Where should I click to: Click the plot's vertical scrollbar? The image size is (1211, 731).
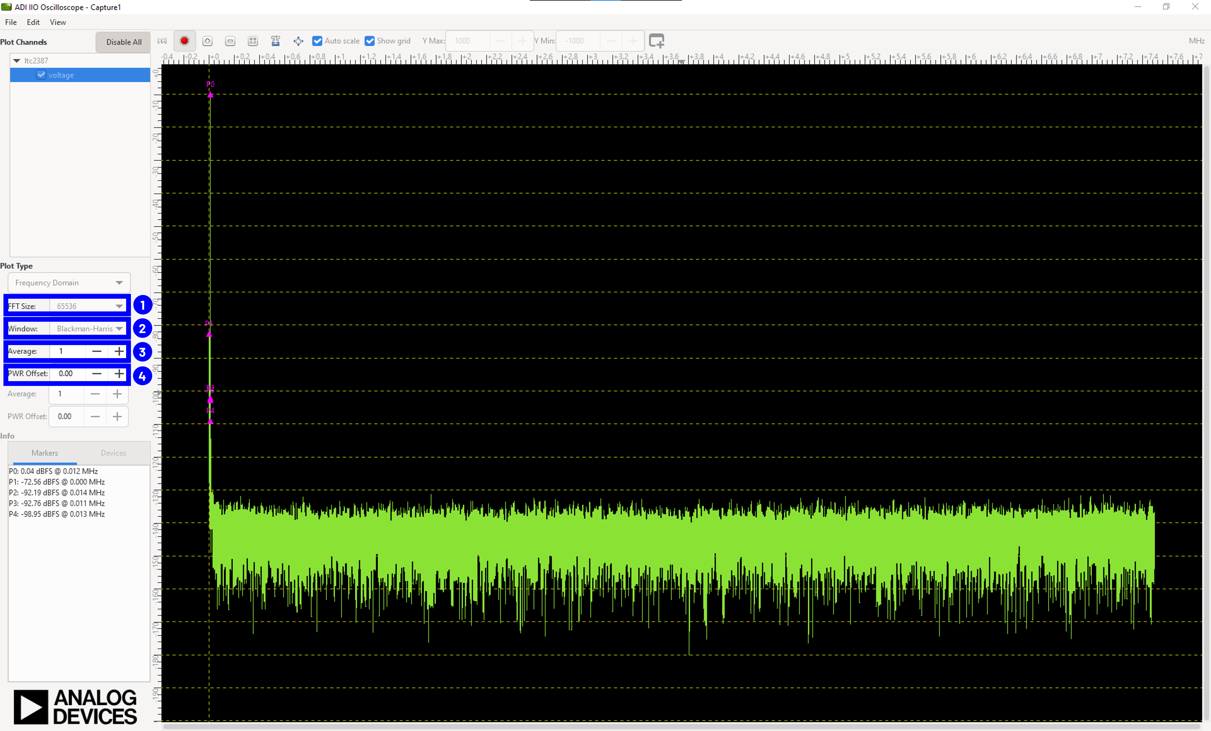[x=1206, y=393]
